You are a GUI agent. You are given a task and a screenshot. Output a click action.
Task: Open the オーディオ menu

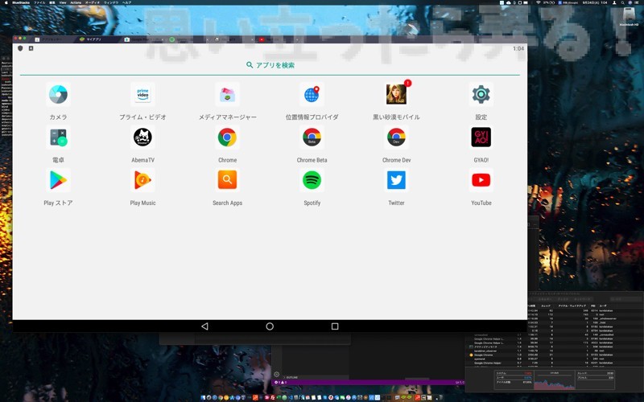pyautogui.click(x=93, y=2)
